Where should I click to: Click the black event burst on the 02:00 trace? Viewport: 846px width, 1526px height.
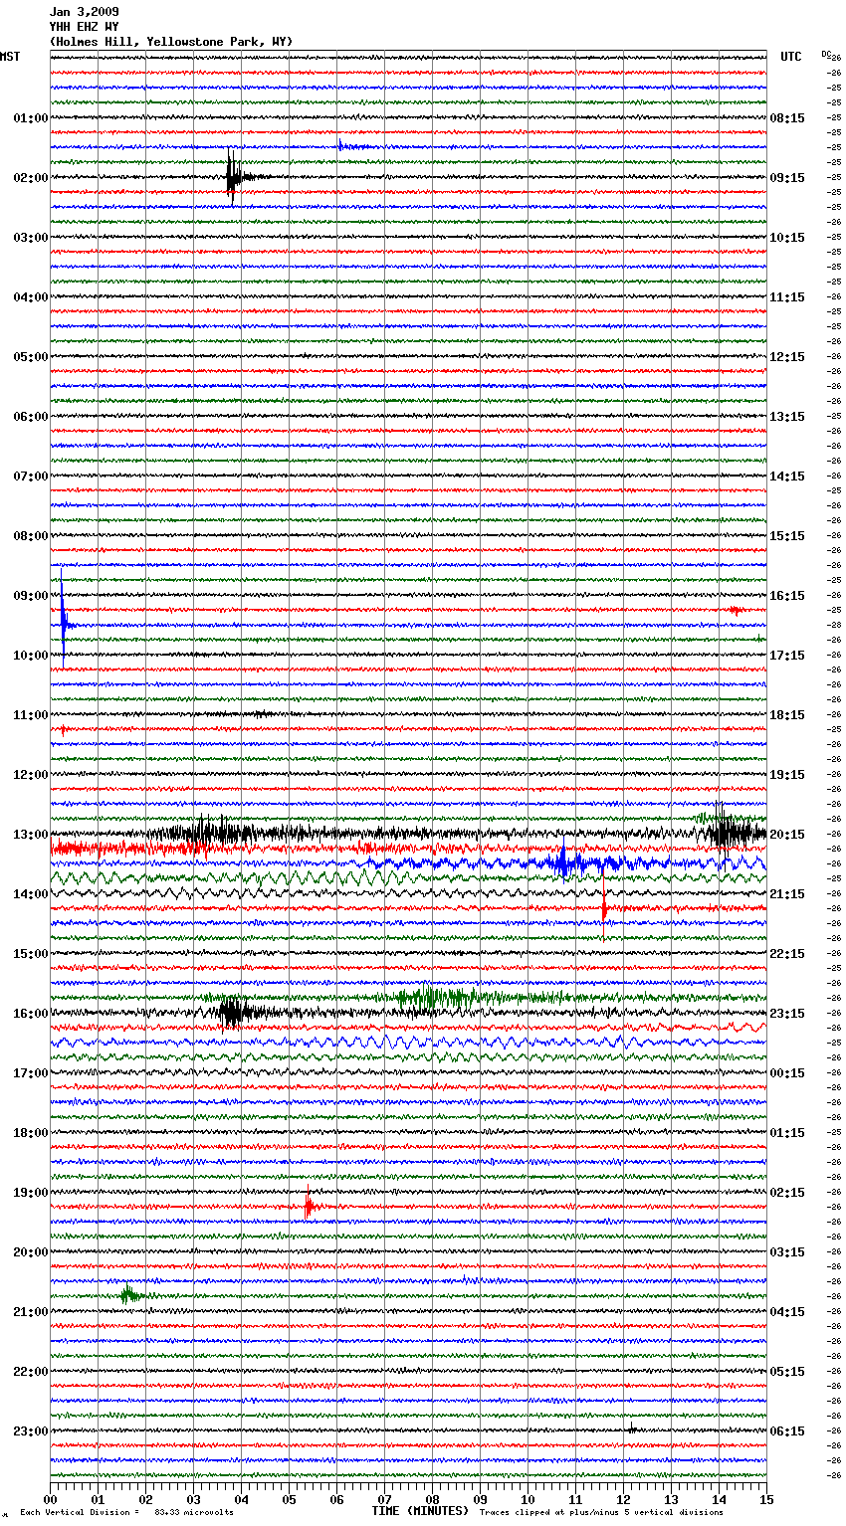pos(233,178)
